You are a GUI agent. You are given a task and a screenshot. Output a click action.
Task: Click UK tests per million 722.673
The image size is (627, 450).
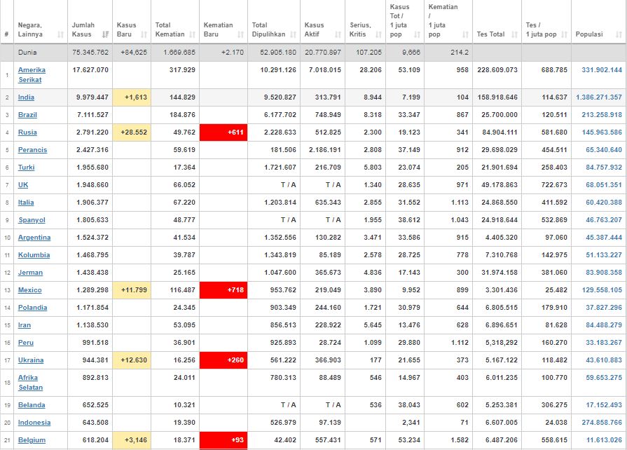coord(554,185)
